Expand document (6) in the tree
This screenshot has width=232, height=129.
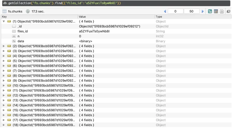pyautogui.click(x=4, y=66)
